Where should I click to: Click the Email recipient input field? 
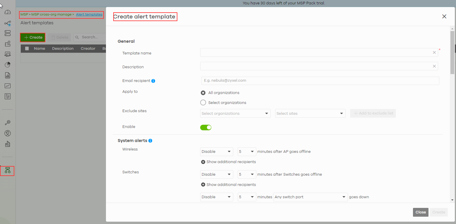click(320, 81)
